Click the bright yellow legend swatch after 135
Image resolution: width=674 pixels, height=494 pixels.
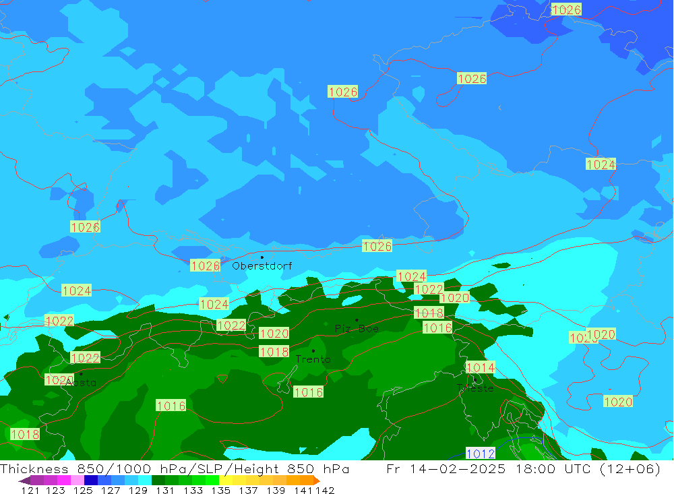pos(226,481)
